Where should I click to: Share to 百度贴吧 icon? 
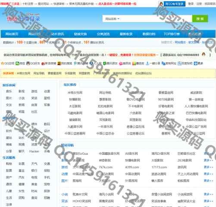[179, 63]
